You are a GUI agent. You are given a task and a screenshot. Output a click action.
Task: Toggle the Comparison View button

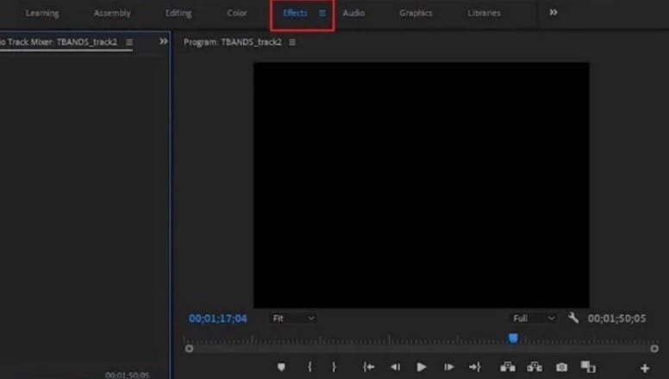[588, 367]
